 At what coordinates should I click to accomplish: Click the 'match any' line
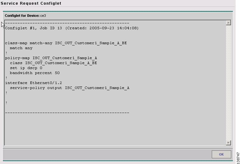[21, 48]
